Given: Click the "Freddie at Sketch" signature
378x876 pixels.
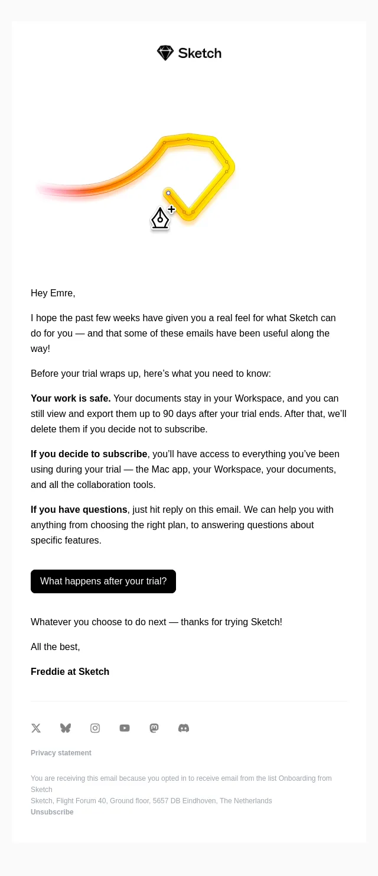Looking at the screenshot, I should tap(70, 672).
